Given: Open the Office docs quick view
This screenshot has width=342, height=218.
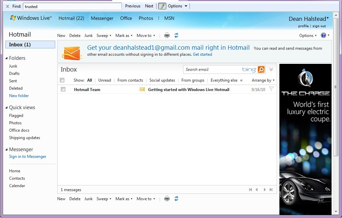Looking at the screenshot, I should (19, 130).
